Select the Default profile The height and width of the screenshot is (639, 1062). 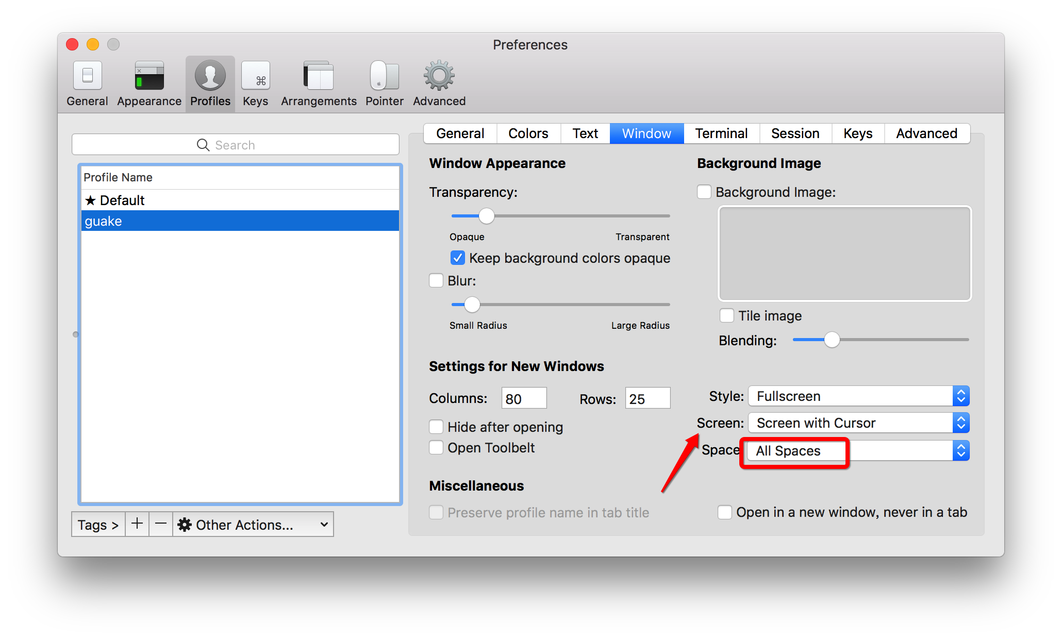122,200
